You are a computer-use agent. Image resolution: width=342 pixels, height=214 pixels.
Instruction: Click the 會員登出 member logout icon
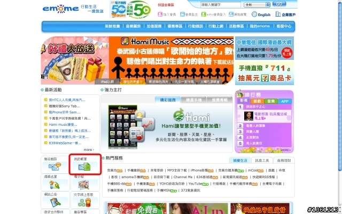(182, 14)
